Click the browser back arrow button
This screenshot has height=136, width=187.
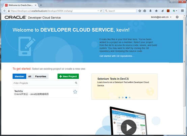click(x=4, y=11)
